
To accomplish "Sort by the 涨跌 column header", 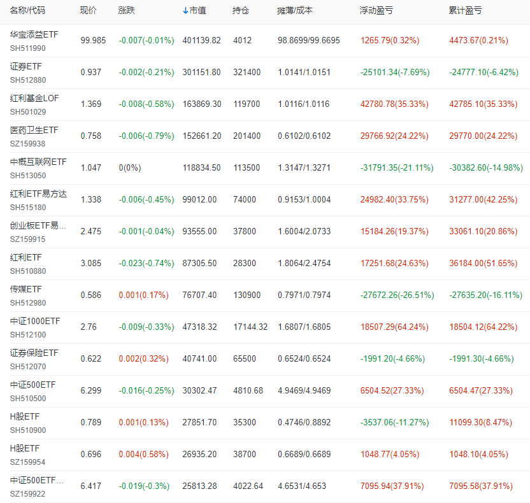I will pyautogui.click(x=126, y=10).
